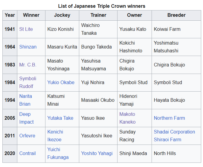Open owner Makoto Kaneko's link
This screenshot has height=167, width=203.
click(x=127, y=118)
